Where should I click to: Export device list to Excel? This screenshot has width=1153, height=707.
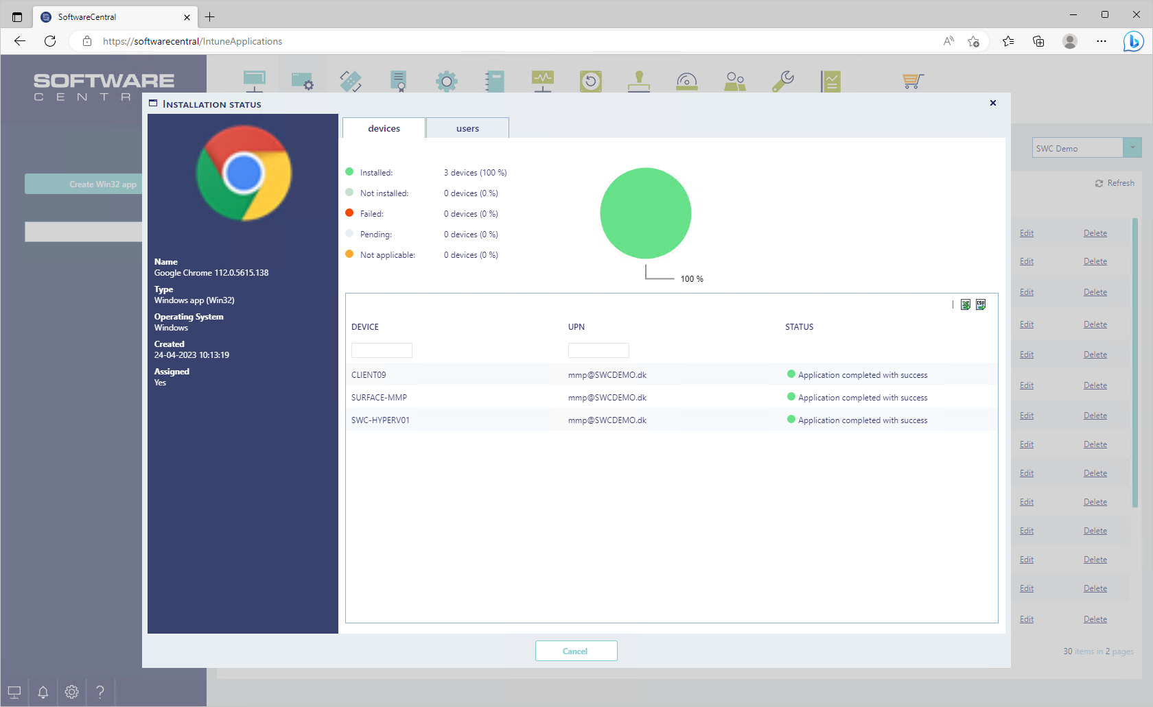coord(965,304)
